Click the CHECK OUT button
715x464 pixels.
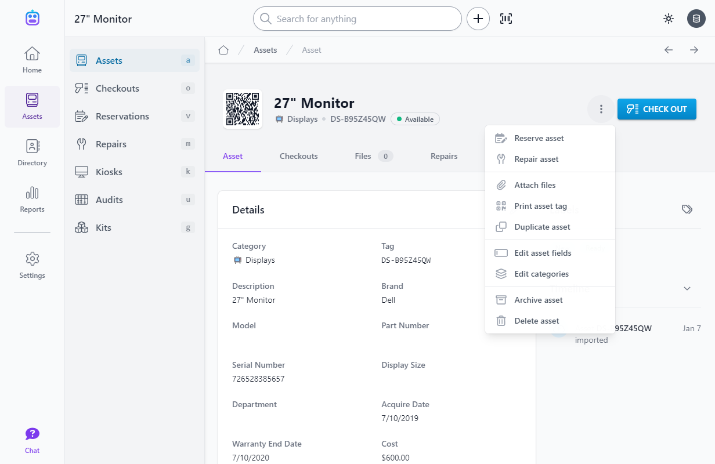tap(656, 108)
